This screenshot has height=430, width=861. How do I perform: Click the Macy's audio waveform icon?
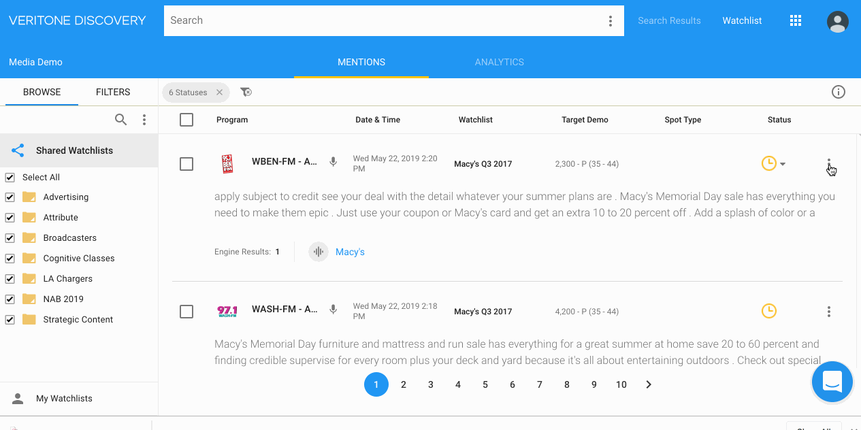[318, 252]
